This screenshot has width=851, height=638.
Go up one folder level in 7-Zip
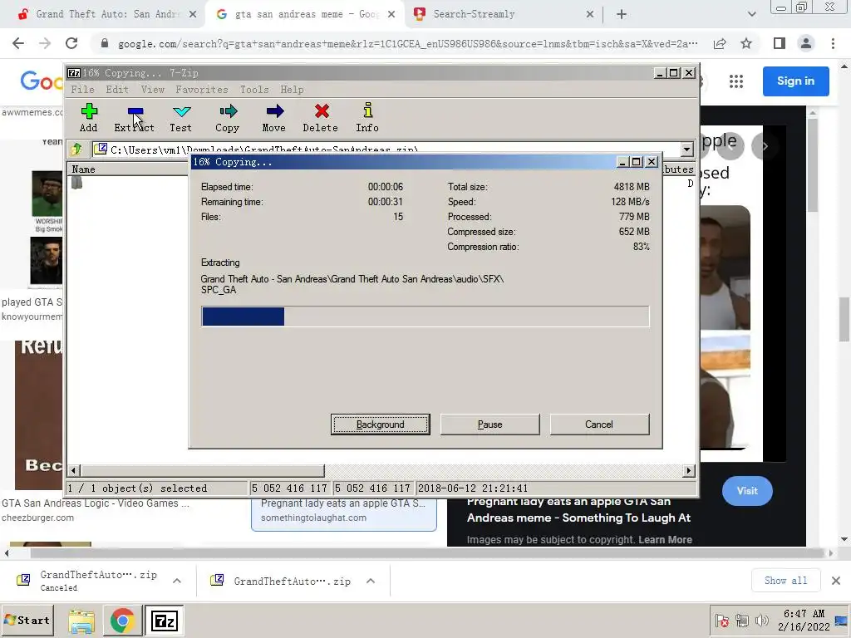(x=76, y=150)
